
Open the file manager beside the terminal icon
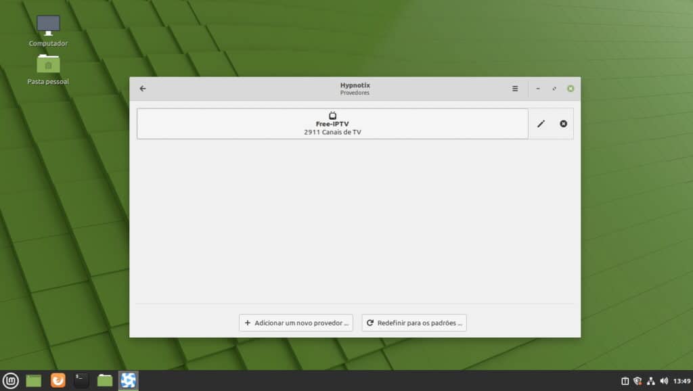point(105,380)
